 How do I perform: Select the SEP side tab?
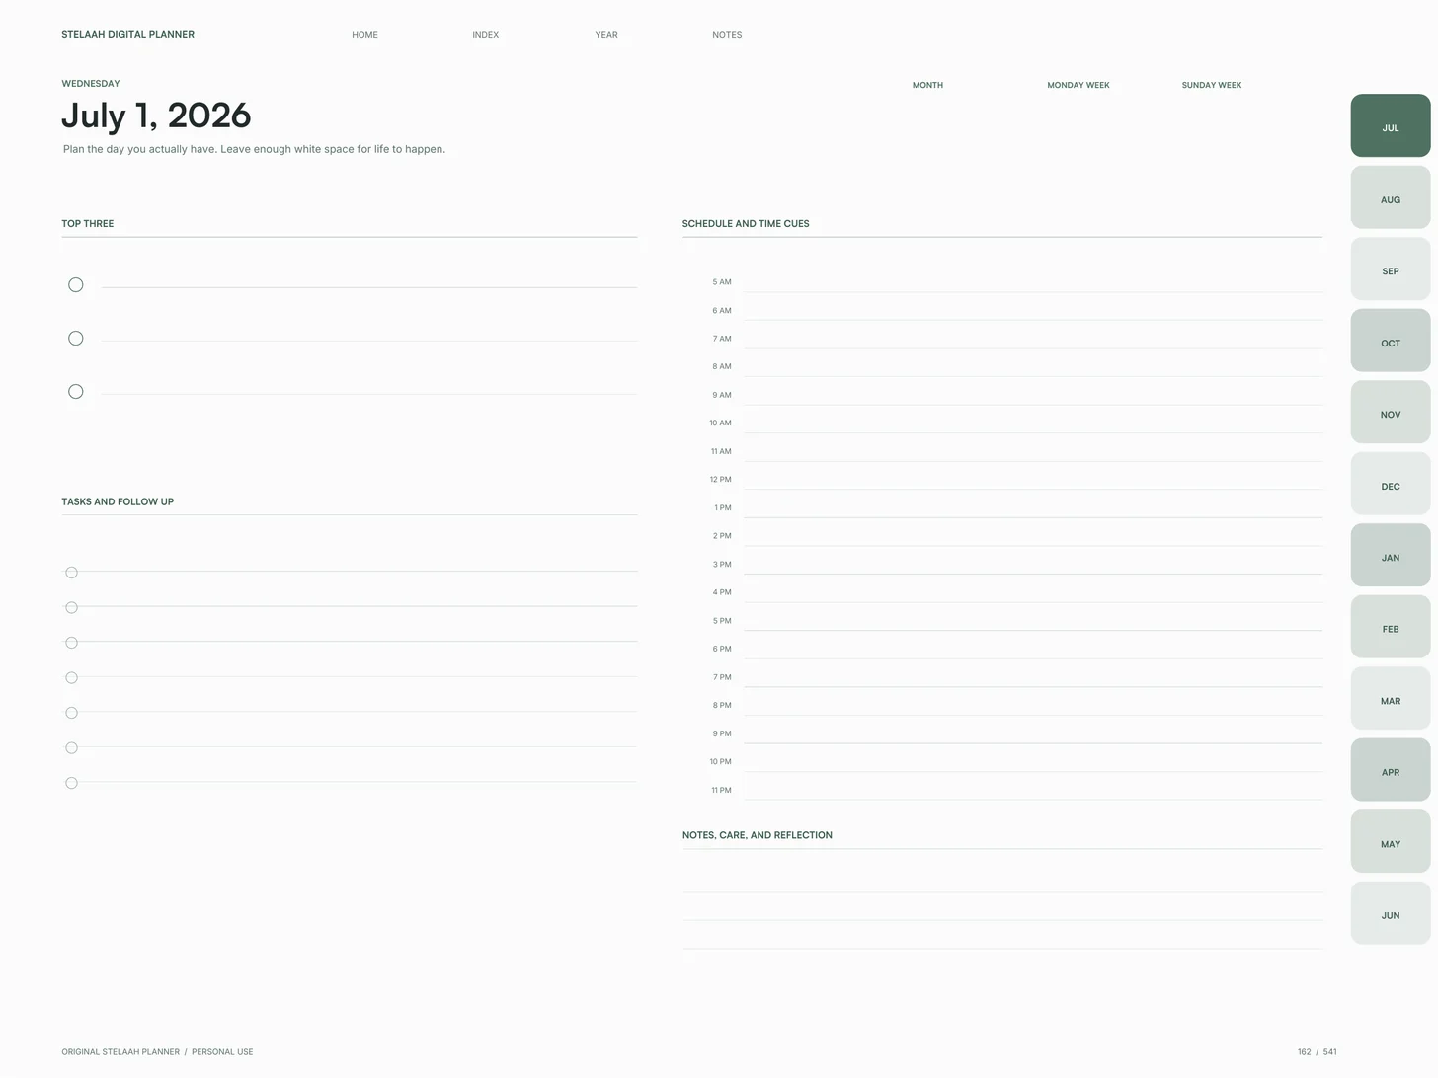tap(1390, 269)
